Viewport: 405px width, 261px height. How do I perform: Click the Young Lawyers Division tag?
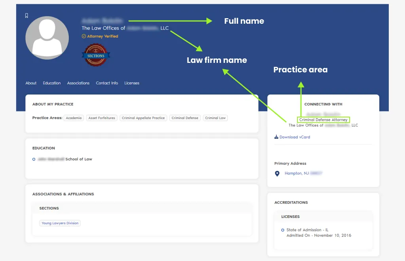60,223
